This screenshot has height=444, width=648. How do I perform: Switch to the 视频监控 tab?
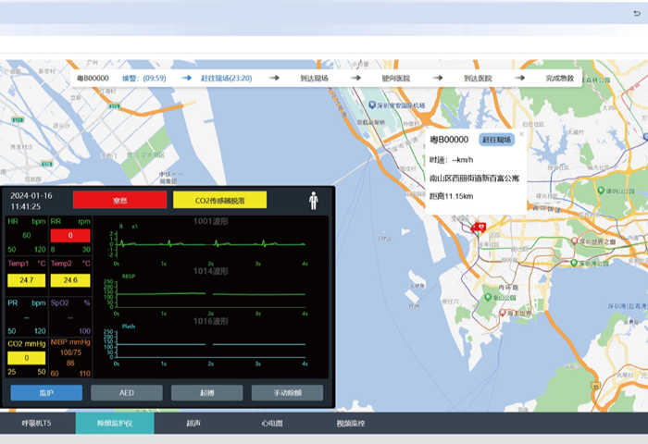tap(350, 424)
